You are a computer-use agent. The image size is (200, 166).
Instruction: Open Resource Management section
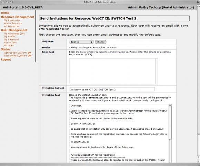coord(18,17)
